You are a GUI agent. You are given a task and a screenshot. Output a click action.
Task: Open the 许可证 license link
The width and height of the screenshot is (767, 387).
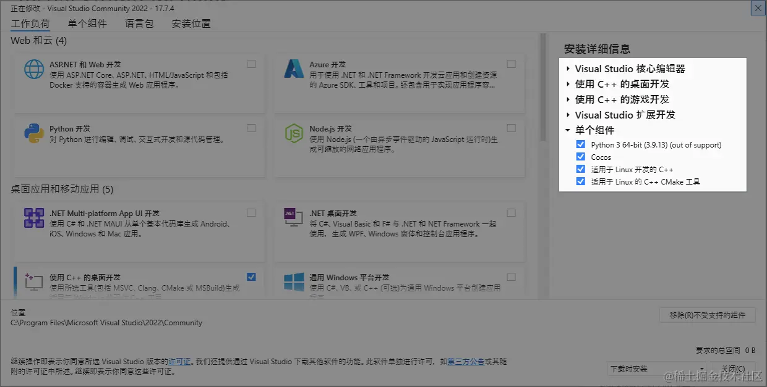pos(179,361)
